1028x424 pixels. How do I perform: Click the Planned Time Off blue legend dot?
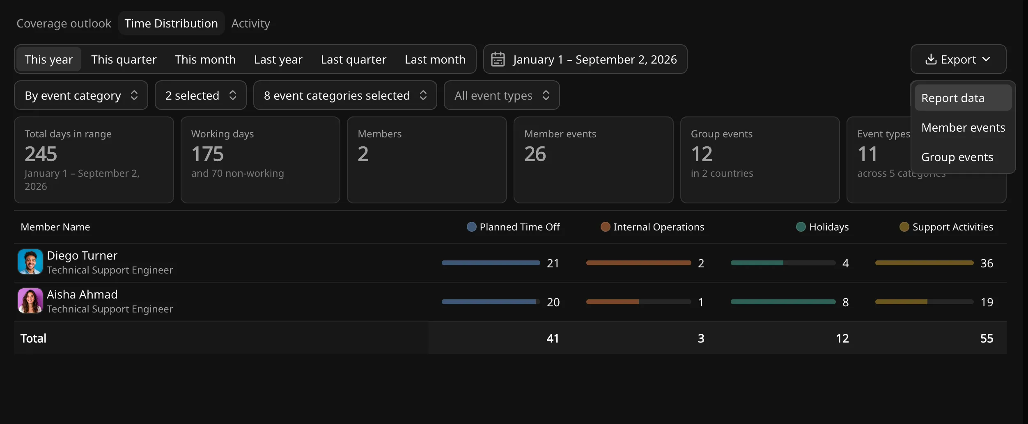point(472,227)
